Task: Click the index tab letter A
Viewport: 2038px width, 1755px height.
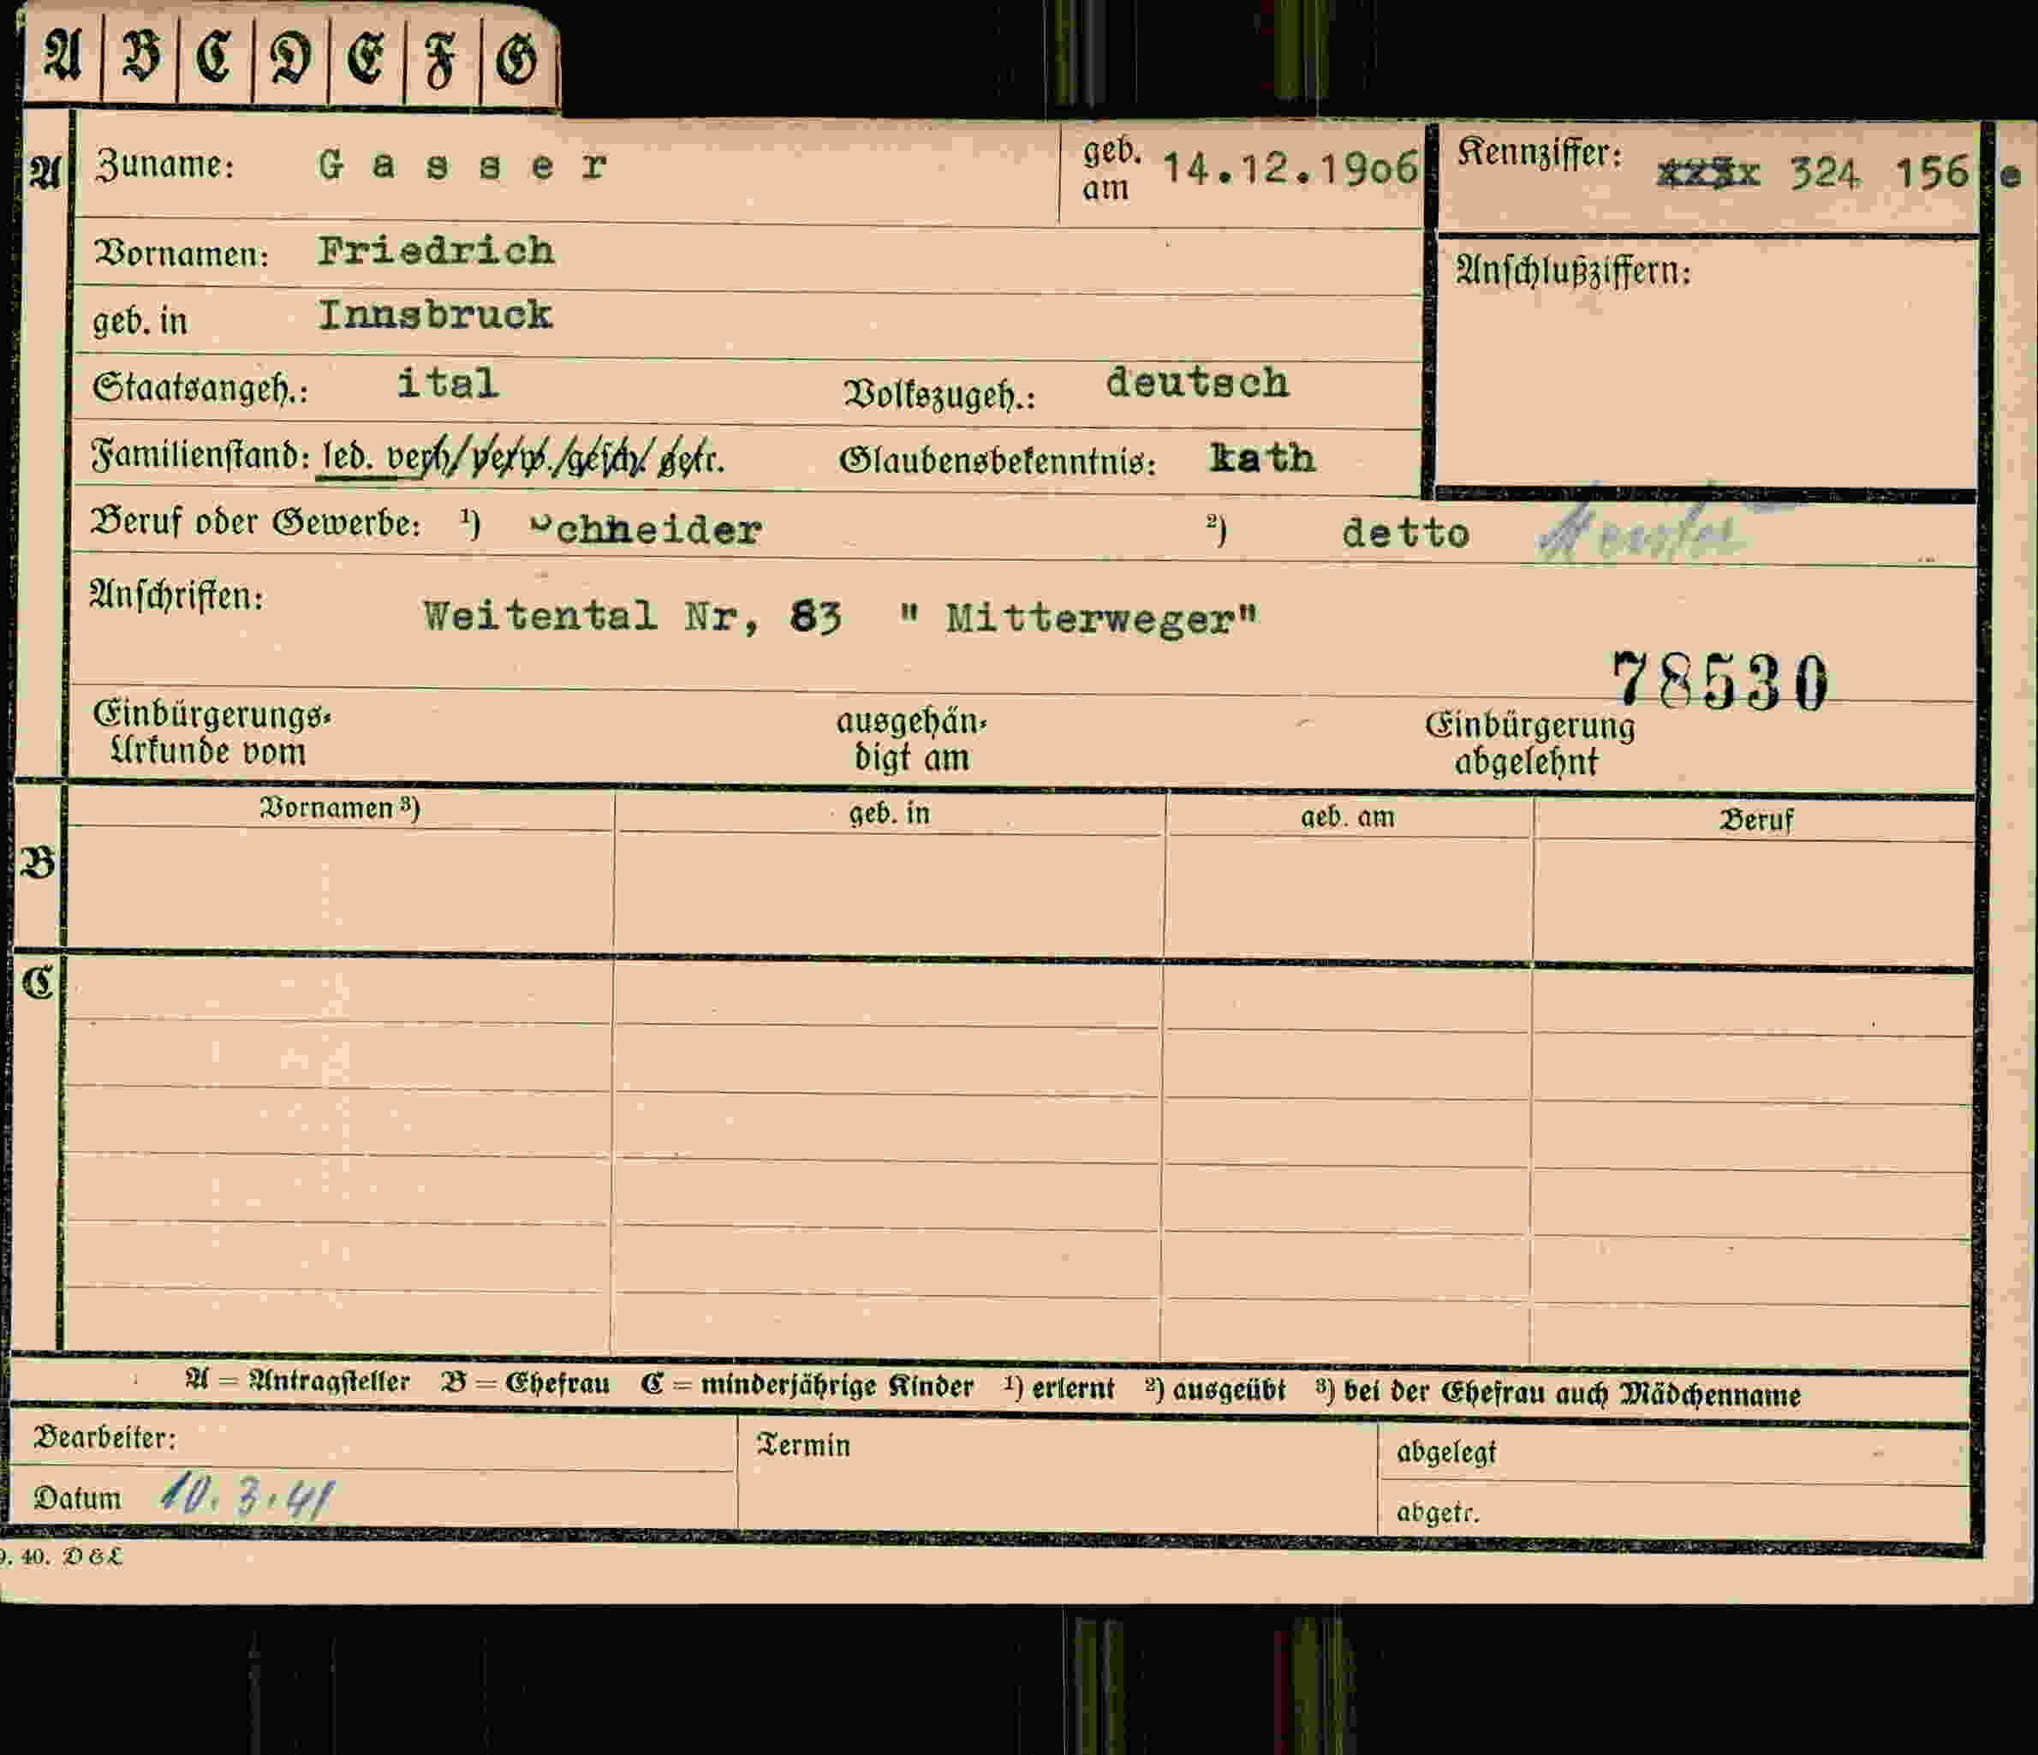Action: pos(63,56)
